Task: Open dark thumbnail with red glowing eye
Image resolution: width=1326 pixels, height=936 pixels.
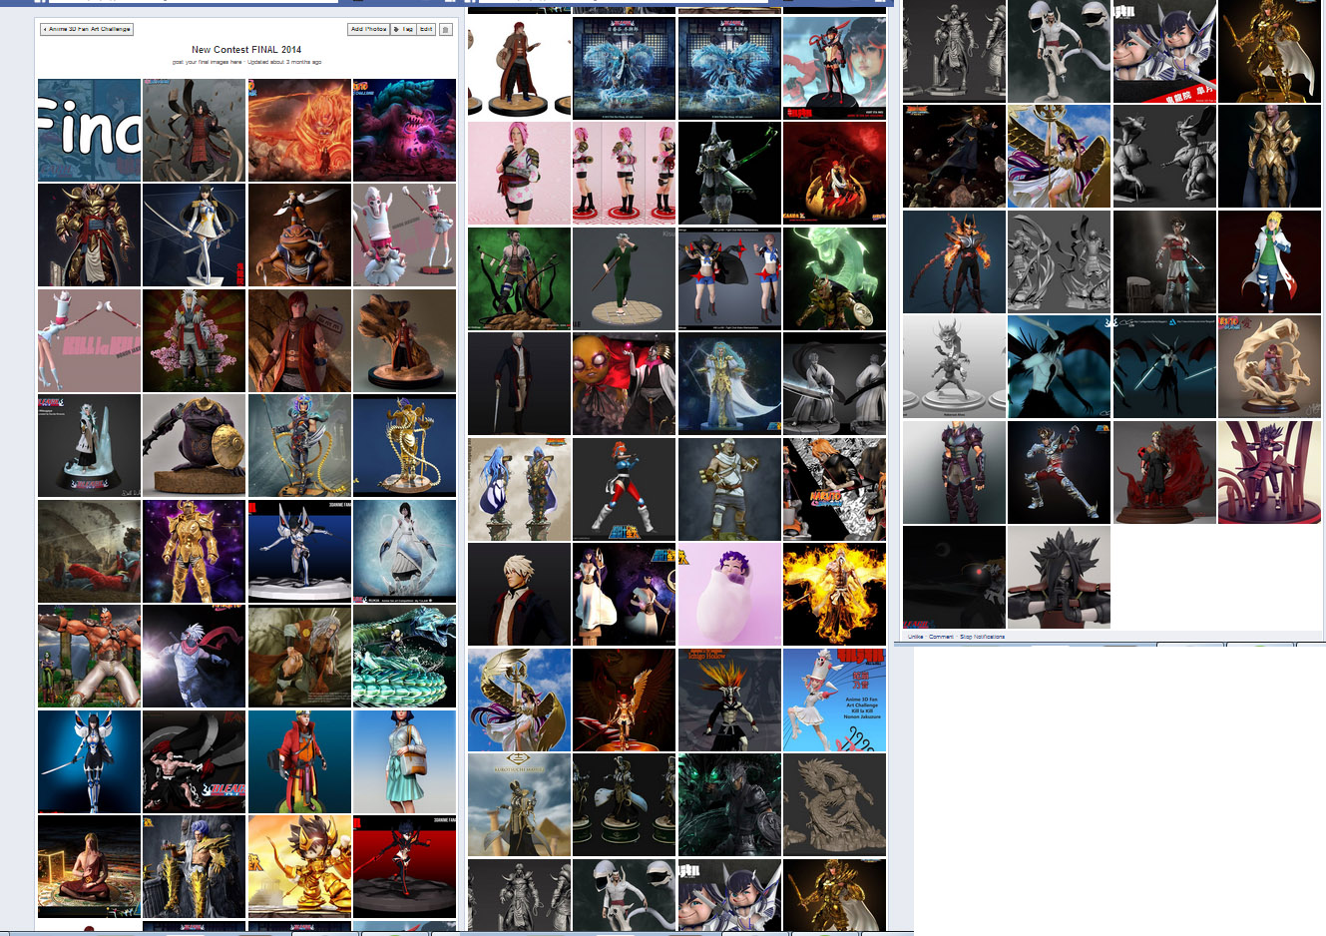Action: click(954, 577)
